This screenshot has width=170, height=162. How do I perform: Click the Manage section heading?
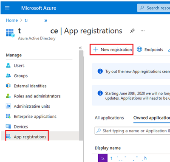[14, 55]
